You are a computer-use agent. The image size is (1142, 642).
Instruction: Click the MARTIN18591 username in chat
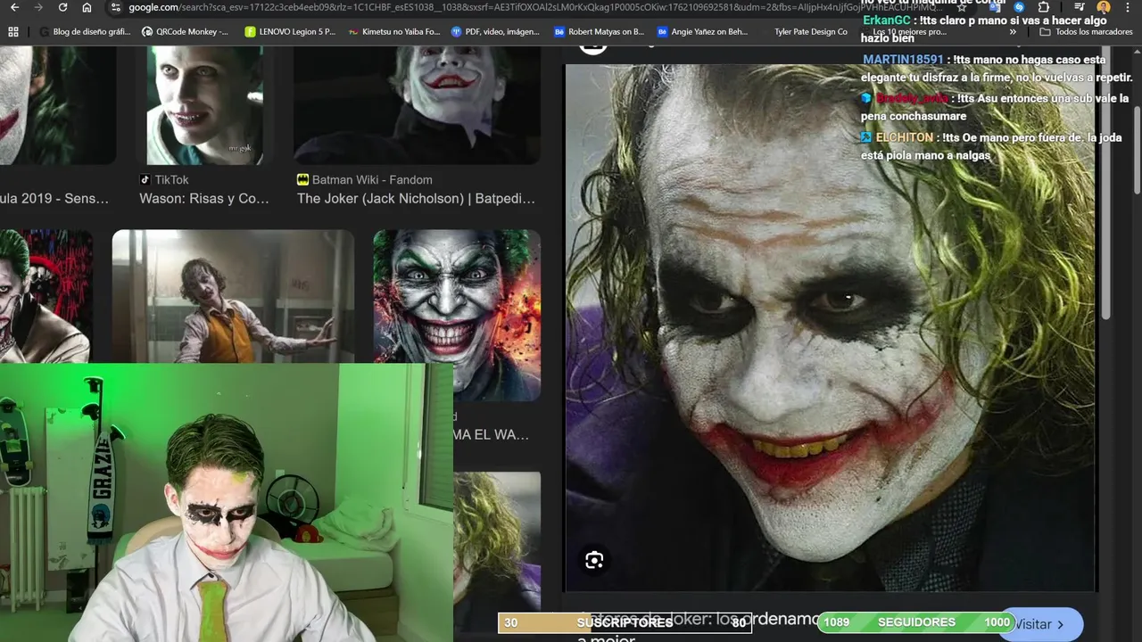[x=903, y=60]
